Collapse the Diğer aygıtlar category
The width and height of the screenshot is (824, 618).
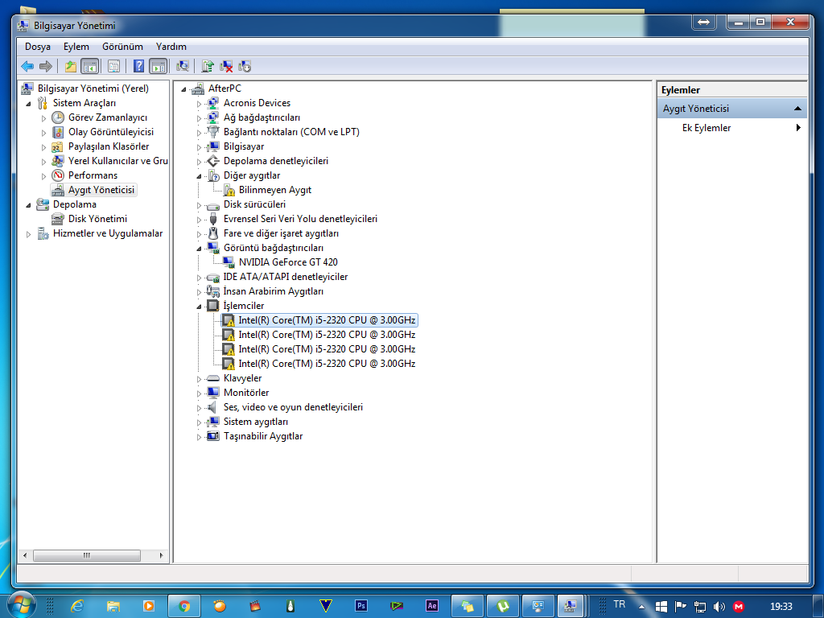200,176
